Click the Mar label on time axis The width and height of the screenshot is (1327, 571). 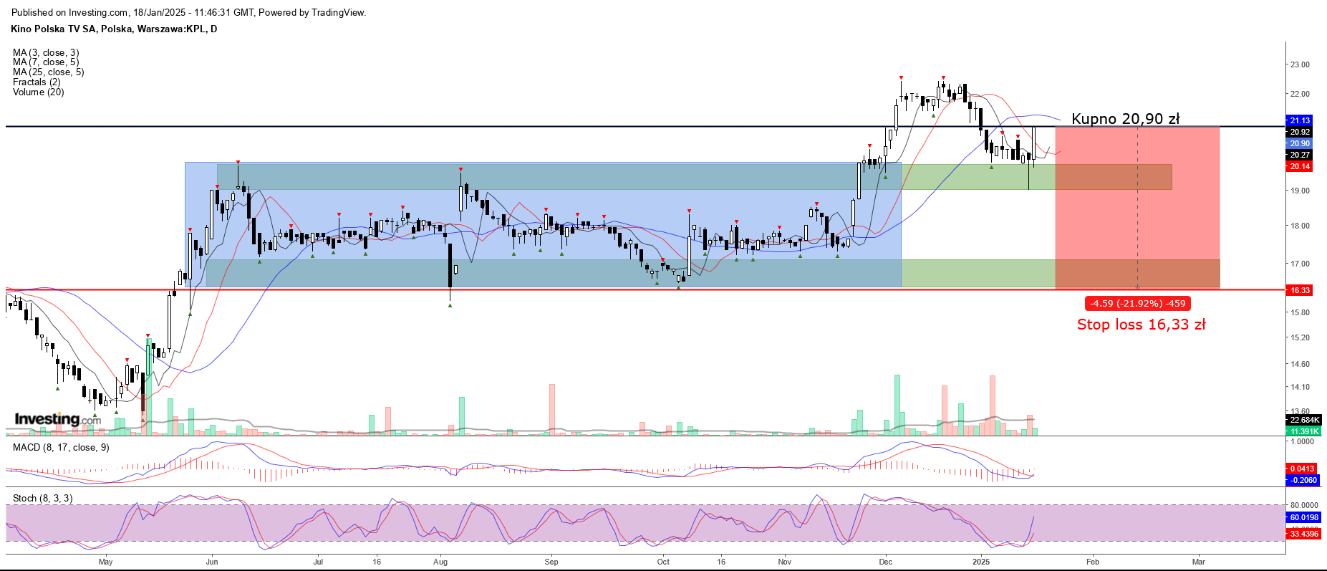pyautogui.click(x=1199, y=562)
